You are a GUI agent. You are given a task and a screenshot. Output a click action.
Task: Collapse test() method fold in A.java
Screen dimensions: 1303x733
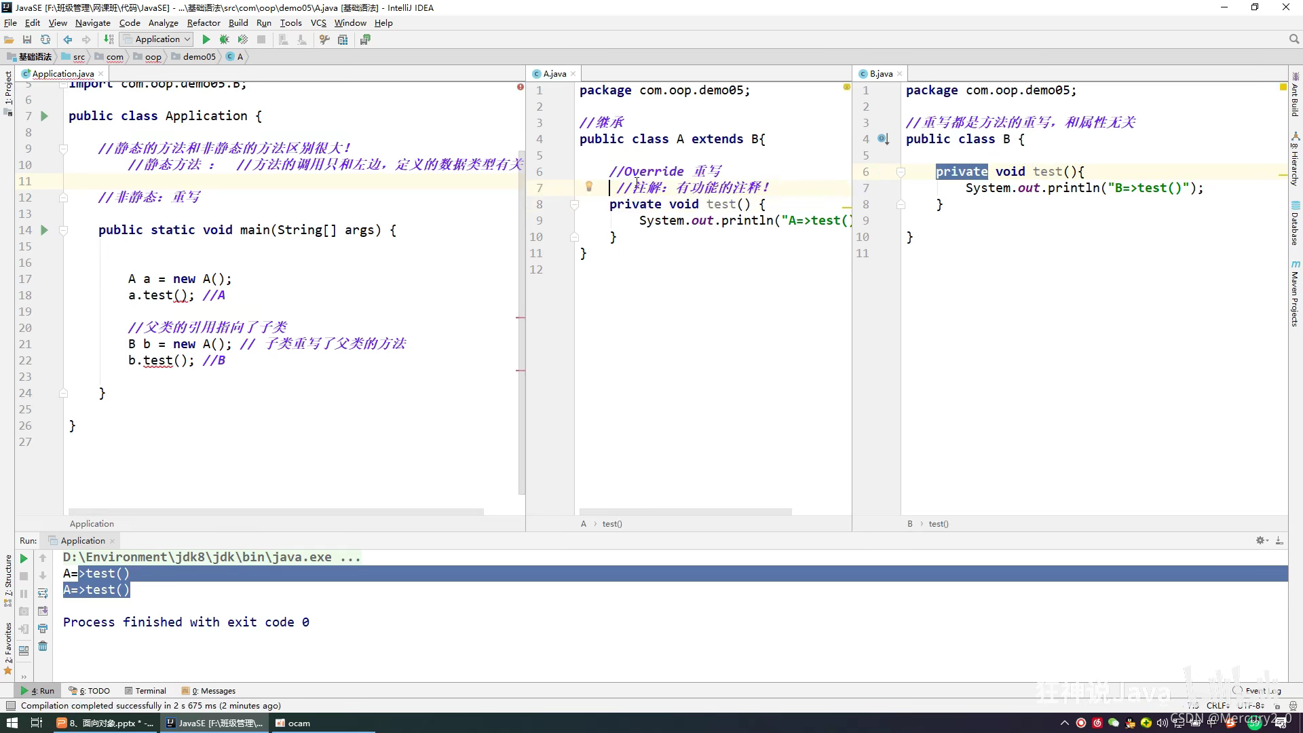pyautogui.click(x=574, y=204)
